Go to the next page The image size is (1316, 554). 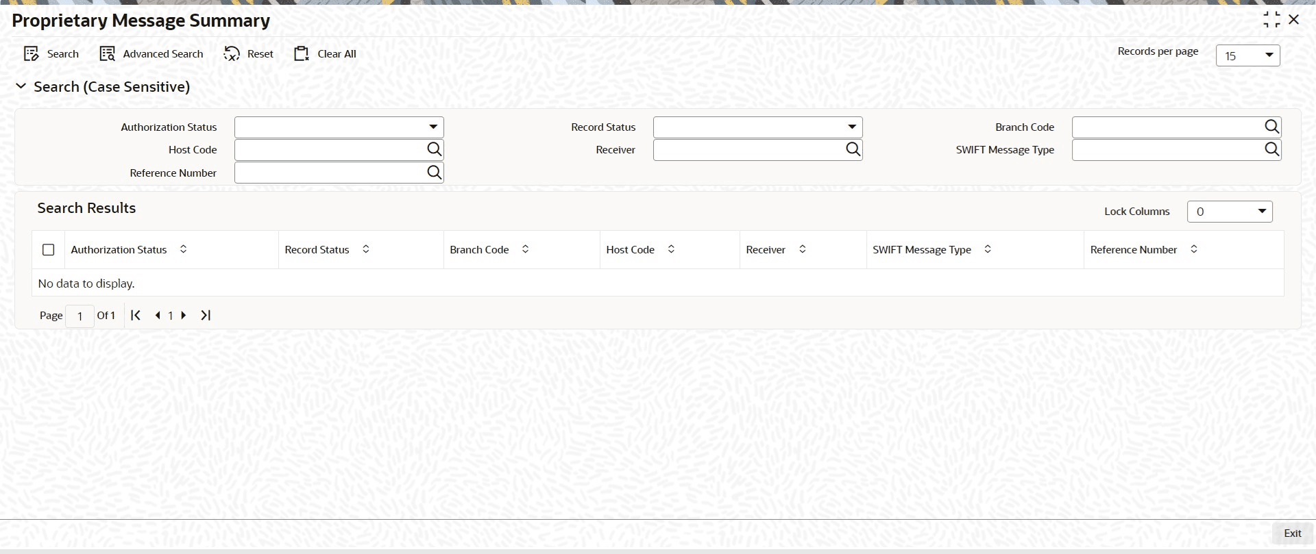click(184, 315)
